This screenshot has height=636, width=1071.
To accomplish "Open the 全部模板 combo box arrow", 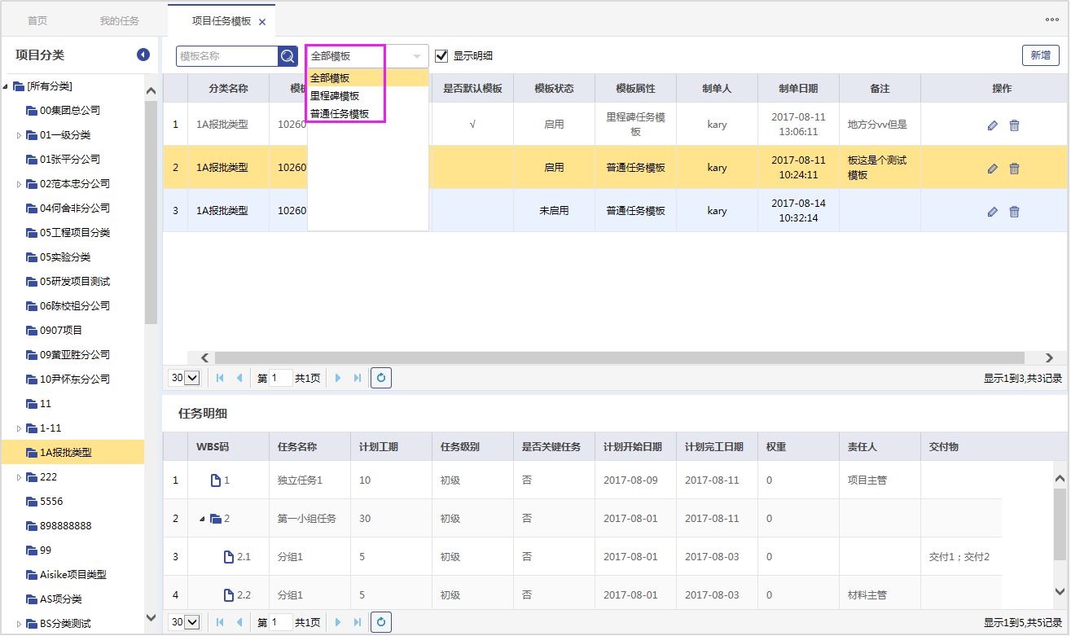I will pos(417,56).
